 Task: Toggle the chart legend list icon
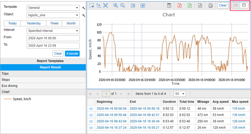point(132,6)
